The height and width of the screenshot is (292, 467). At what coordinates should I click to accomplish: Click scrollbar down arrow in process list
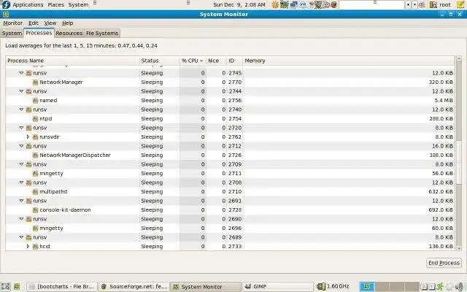(x=459, y=248)
